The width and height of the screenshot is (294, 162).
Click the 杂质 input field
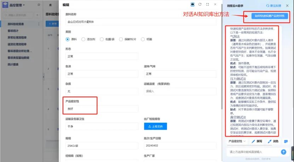click(102, 91)
